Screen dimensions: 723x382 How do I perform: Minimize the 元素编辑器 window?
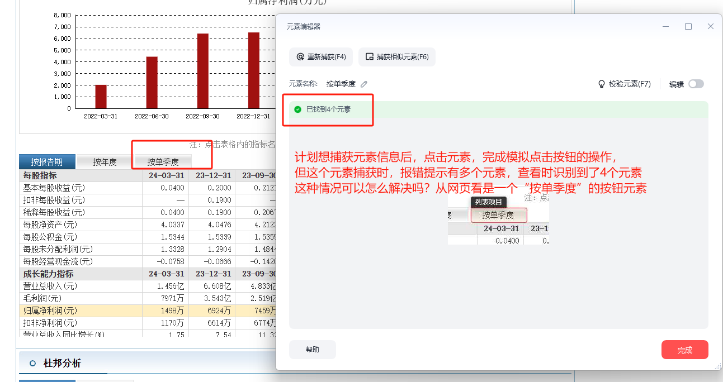point(666,26)
